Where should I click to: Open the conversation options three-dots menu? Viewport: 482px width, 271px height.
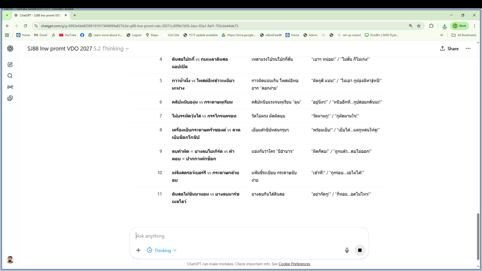pos(468,49)
